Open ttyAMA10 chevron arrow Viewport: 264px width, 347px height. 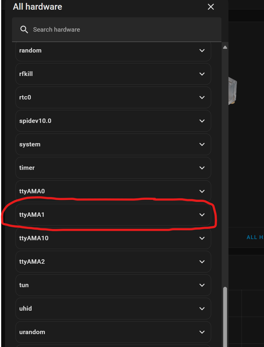(202, 238)
